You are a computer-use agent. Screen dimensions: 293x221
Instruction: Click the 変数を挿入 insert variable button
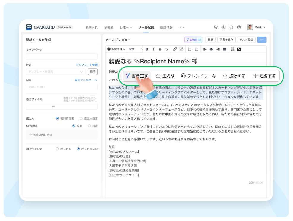pyautogui.click(x=116, y=49)
